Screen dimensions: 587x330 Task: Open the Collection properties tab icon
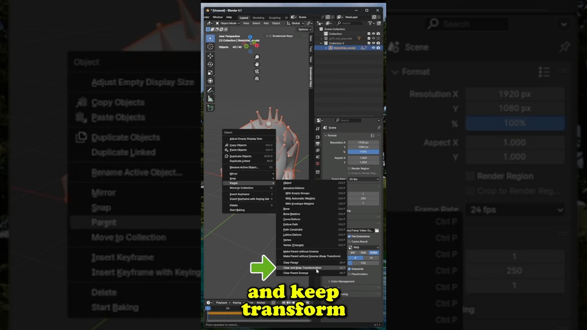(x=318, y=172)
